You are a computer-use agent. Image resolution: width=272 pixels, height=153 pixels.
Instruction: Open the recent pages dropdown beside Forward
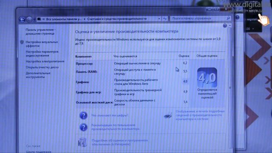34,20
